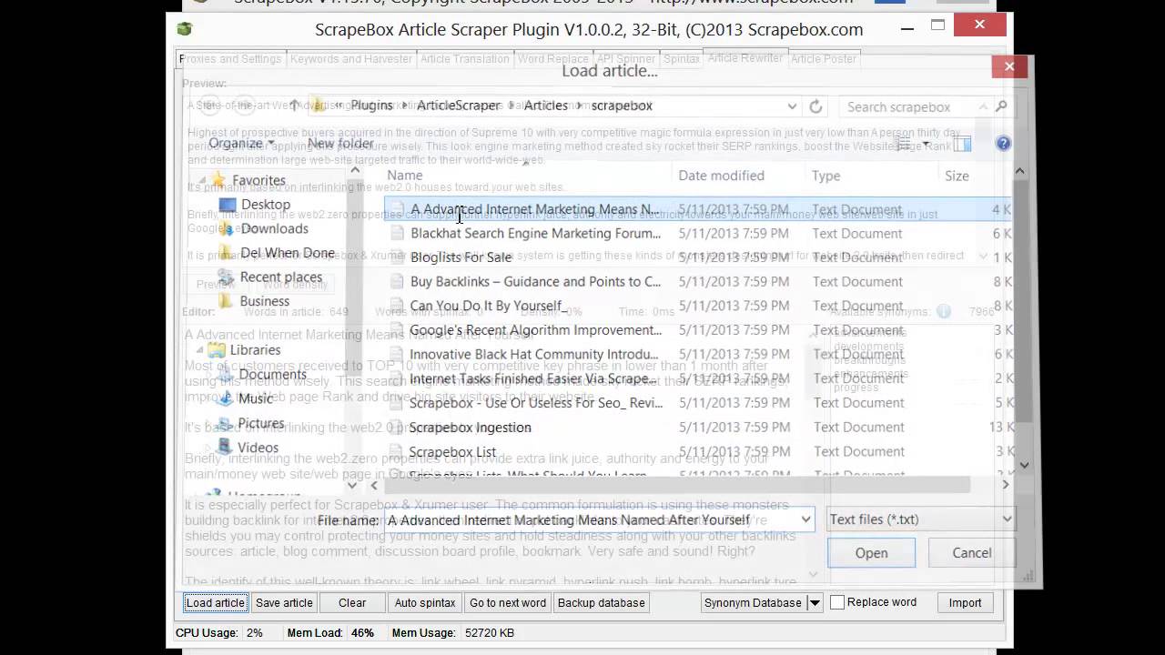Image resolution: width=1165 pixels, height=655 pixels.
Task: Click the Clear button
Action: pyautogui.click(x=352, y=602)
